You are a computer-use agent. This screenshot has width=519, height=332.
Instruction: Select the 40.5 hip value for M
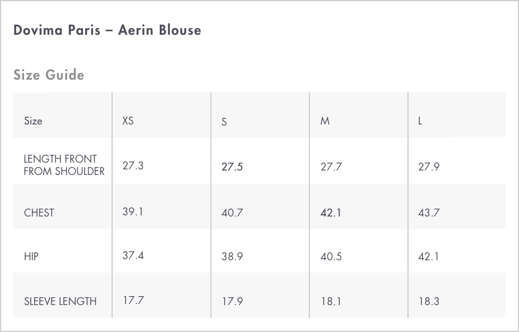331,256
